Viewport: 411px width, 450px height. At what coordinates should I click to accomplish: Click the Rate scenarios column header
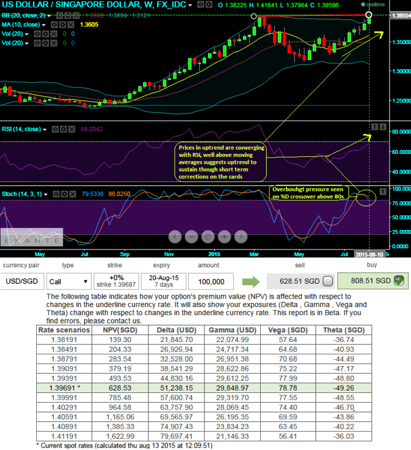point(64,330)
